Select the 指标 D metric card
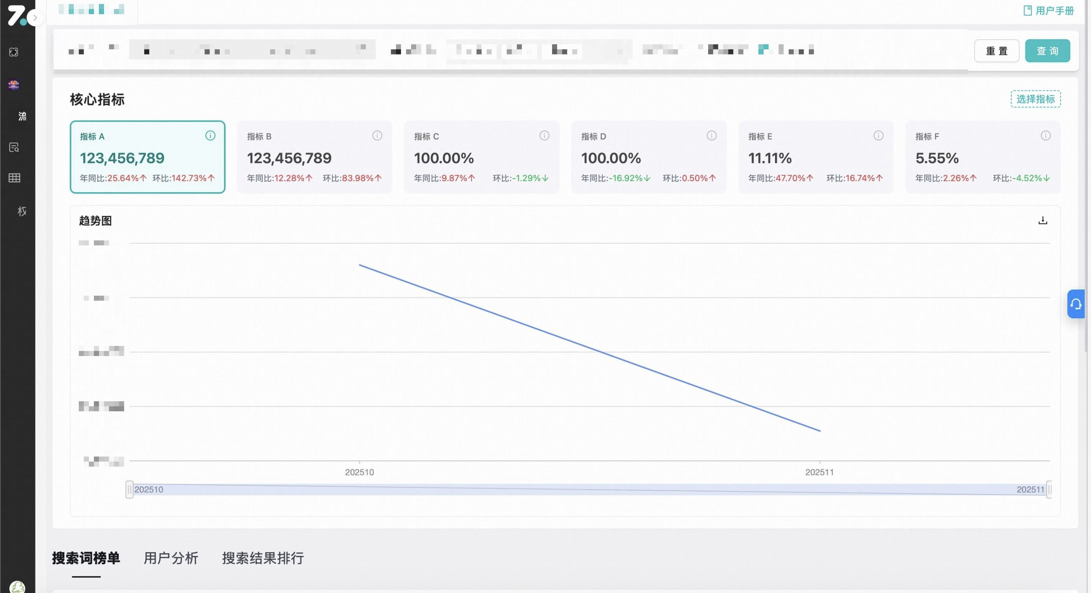 [648, 157]
